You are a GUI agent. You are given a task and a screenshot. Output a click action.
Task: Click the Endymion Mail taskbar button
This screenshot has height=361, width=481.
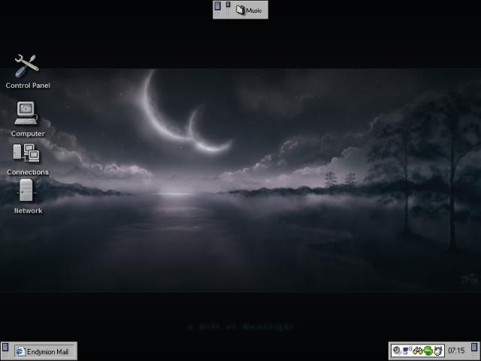[45, 351]
